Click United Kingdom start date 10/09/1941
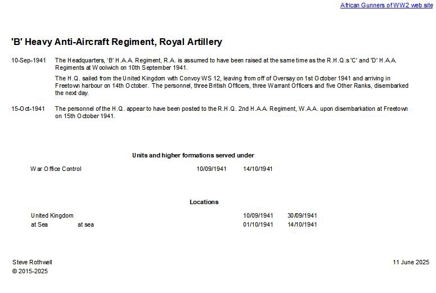The width and height of the screenshot is (436, 293). 258,215
